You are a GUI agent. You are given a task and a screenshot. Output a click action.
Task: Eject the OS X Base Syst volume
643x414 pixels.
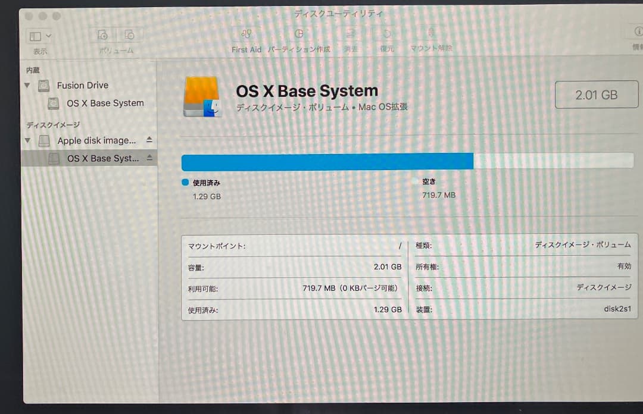[149, 158]
